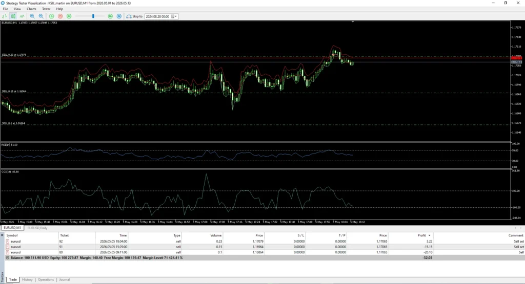Click the CCI(14) indicator label
Viewport: 525px width, 284px height.
coord(10,172)
